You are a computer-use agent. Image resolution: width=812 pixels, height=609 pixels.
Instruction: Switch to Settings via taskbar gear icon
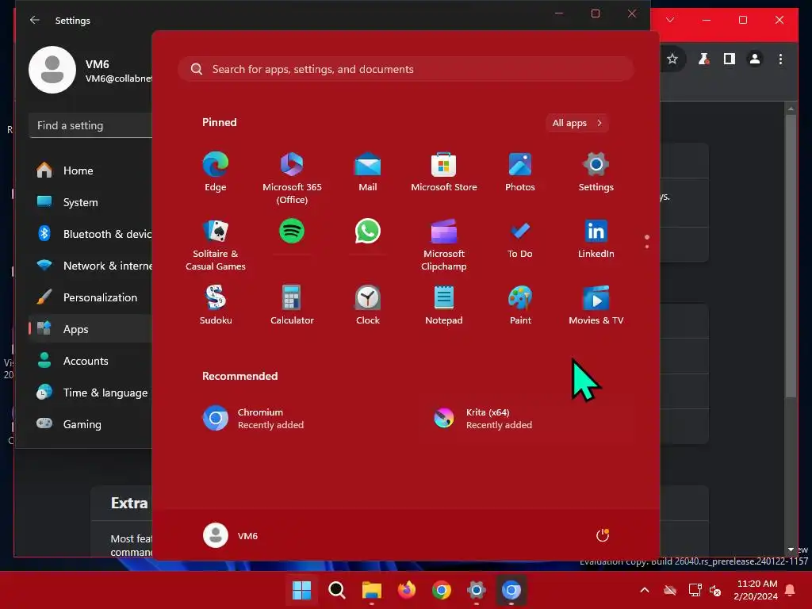(x=476, y=590)
